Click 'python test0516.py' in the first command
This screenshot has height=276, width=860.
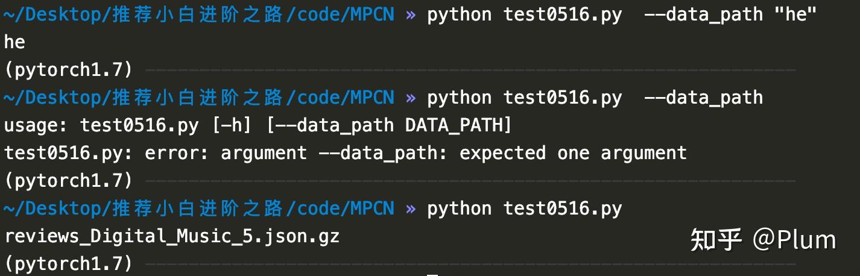(x=525, y=15)
